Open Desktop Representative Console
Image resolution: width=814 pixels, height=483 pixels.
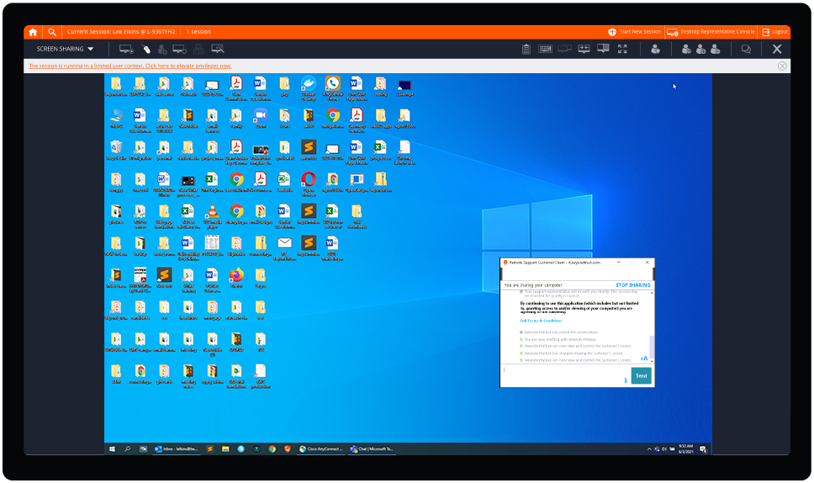711,32
